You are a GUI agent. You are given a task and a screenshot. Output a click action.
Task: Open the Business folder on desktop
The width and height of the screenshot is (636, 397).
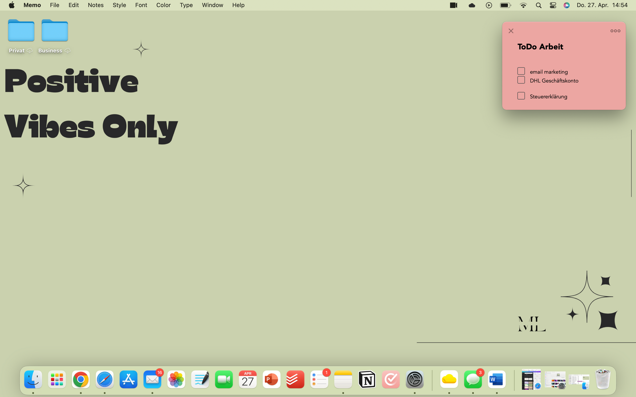55,31
